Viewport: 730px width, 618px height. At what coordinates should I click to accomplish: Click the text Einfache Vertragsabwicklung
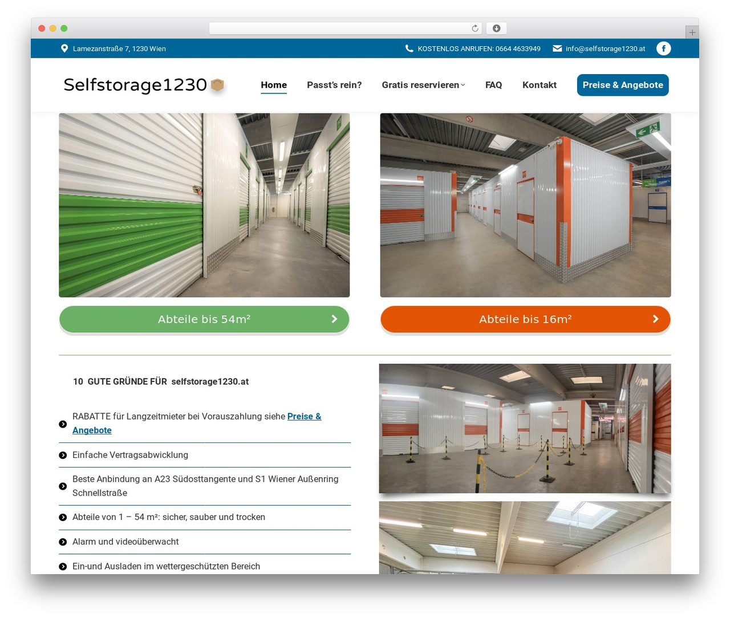pos(130,455)
